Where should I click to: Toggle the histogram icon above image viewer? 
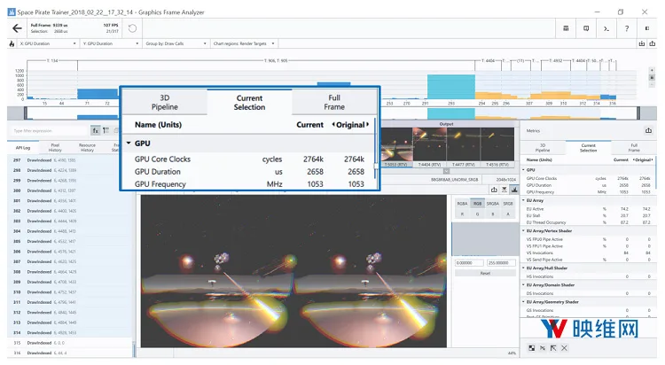click(x=514, y=190)
